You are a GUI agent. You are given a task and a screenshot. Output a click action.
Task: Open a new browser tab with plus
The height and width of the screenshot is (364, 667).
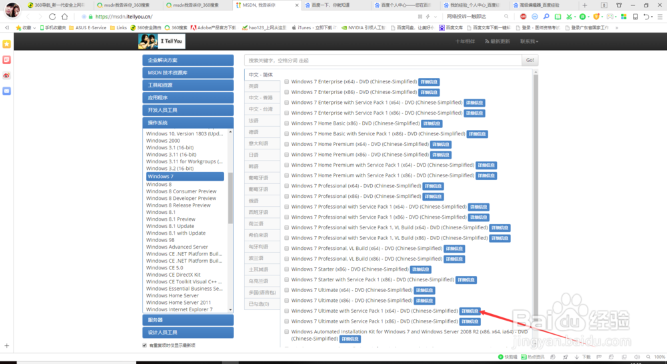[x=585, y=5]
